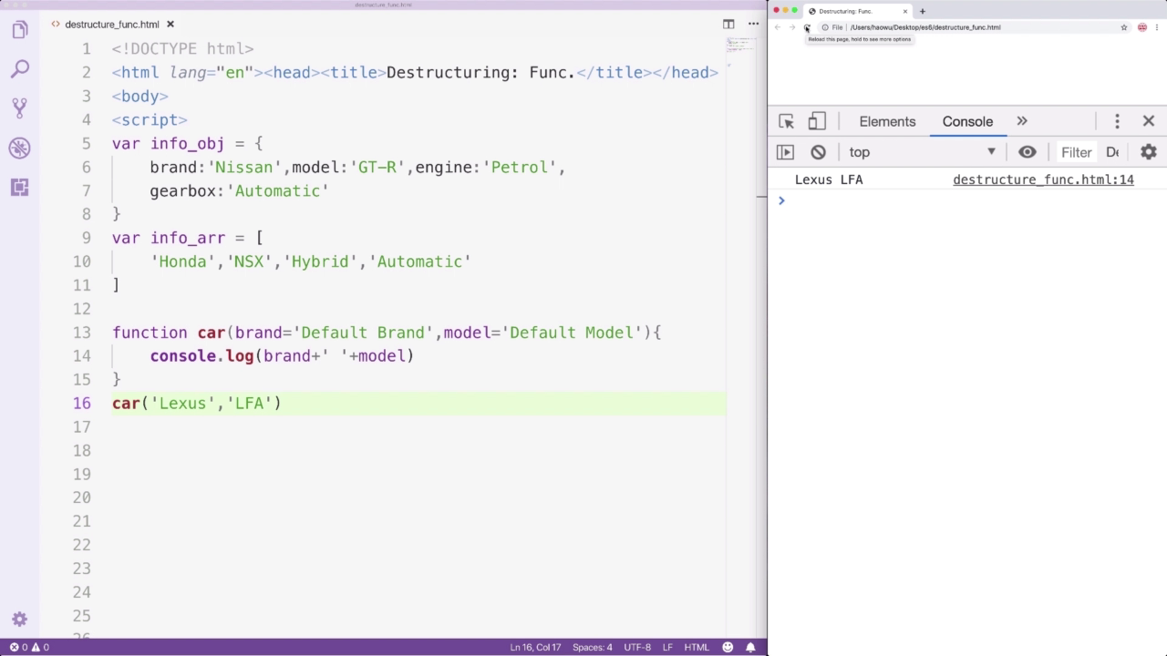Image resolution: width=1167 pixels, height=656 pixels.
Task: Expand more DevTools tabs with the chevrons
Action: [1022, 121]
